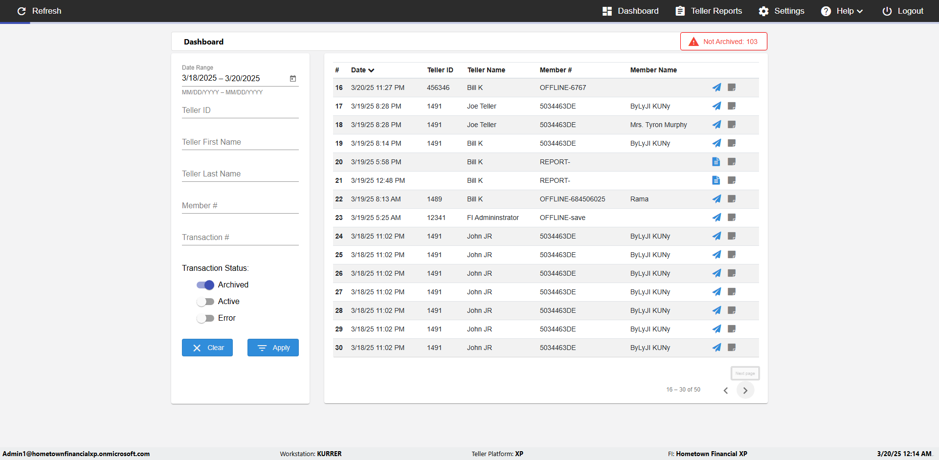Image resolution: width=939 pixels, height=460 pixels.
Task: Open the document icon for row 20
Action: coord(716,162)
